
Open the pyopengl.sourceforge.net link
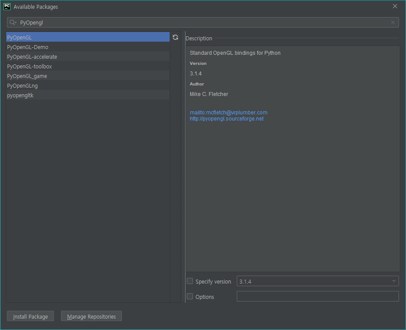pos(227,119)
